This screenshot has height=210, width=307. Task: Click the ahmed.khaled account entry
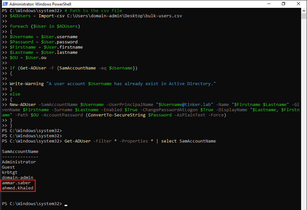click(18, 188)
